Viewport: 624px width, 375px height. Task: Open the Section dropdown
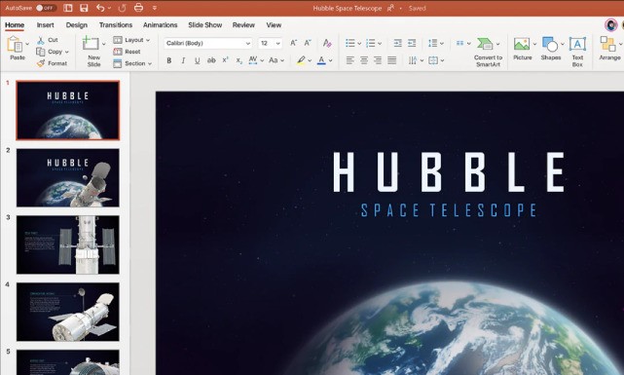coord(132,63)
